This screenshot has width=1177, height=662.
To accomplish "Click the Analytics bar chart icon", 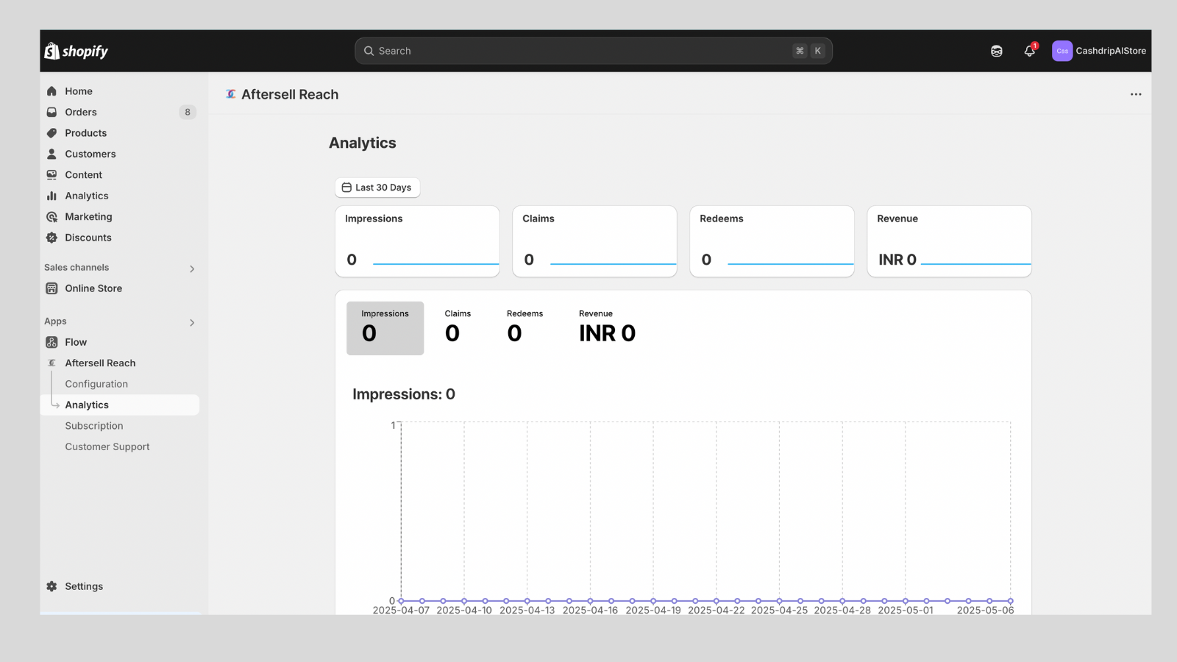I will 51,196.
